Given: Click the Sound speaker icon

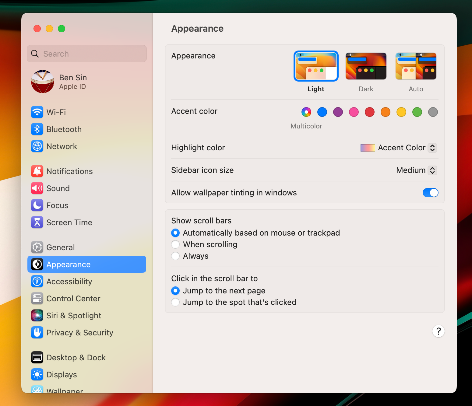Looking at the screenshot, I should pyautogui.click(x=37, y=188).
